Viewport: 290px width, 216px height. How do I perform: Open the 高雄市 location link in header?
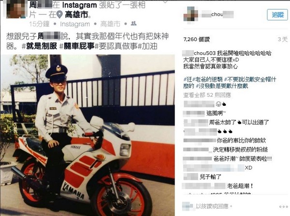[x=76, y=15]
